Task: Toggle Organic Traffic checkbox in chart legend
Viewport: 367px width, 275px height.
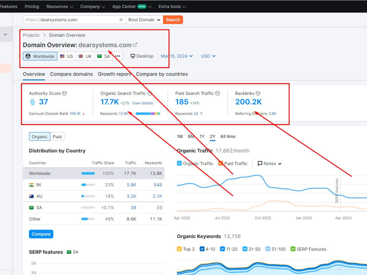Action: (x=179, y=163)
